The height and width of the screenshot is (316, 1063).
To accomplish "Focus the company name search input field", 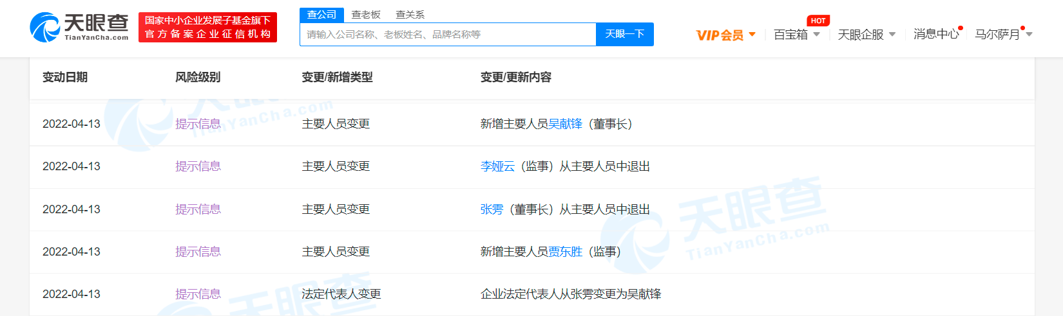I will click(x=448, y=35).
